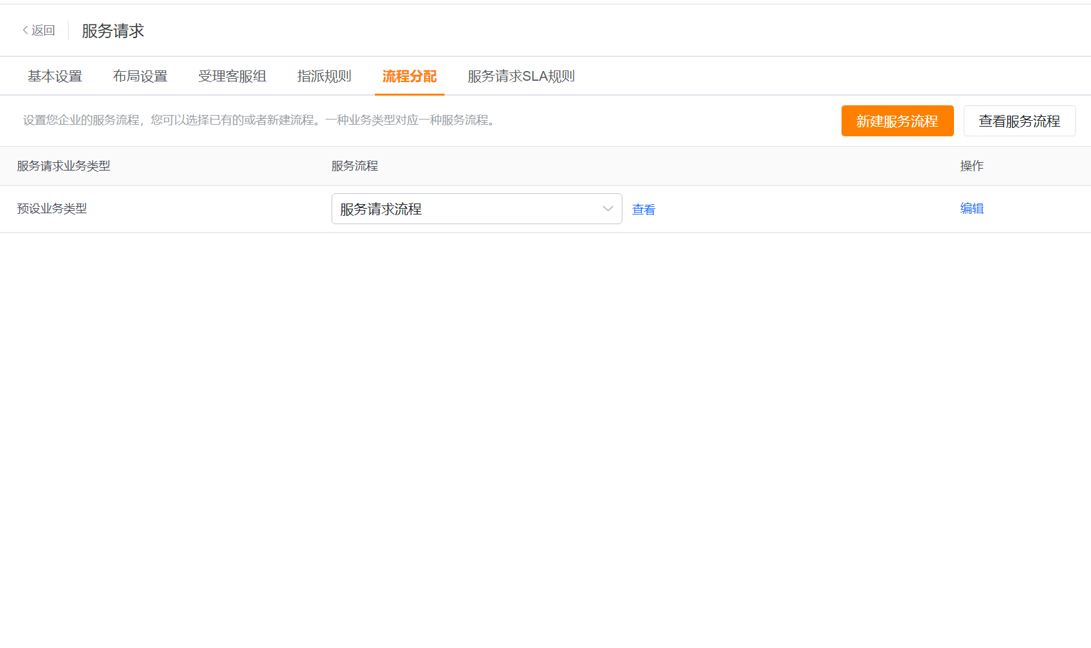Click the 服务请求业务类型 column header
1091x648 pixels.
tap(63, 166)
